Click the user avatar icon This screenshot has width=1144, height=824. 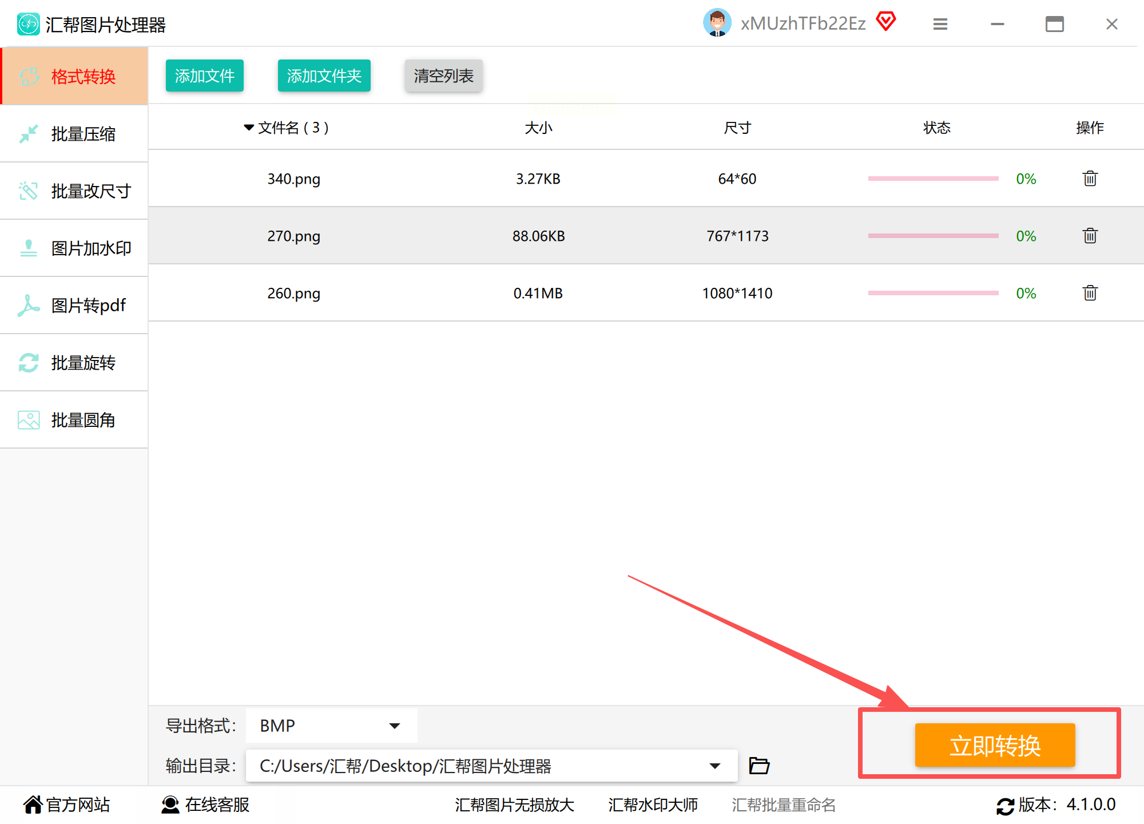click(717, 23)
